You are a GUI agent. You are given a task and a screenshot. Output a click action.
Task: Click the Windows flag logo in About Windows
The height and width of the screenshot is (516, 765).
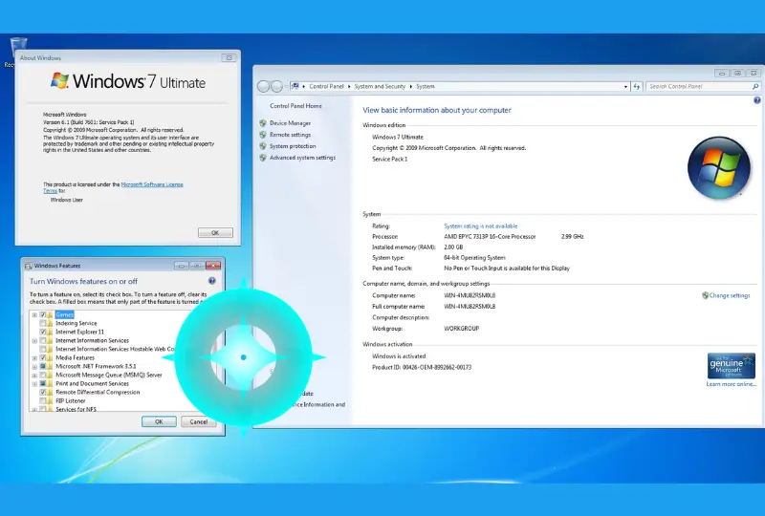click(x=59, y=80)
